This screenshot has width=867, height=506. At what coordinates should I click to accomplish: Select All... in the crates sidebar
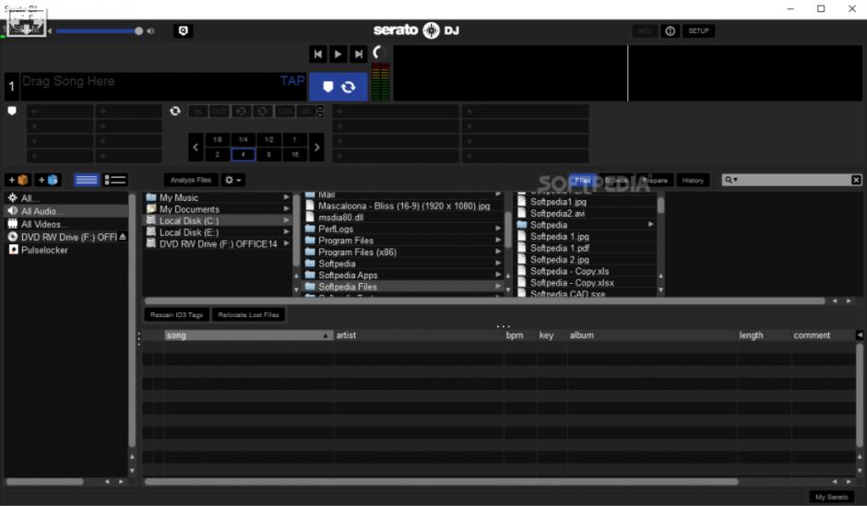tap(66, 198)
